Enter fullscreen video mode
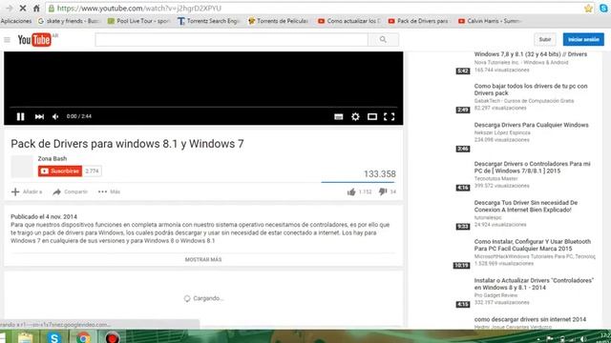Image resolution: width=611 pixels, height=343 pixels. tap(389, 116)
